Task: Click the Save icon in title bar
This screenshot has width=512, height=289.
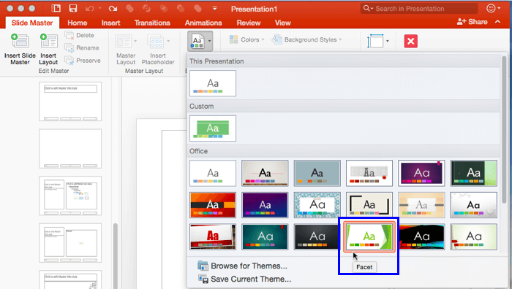Action: coord(73,9)
